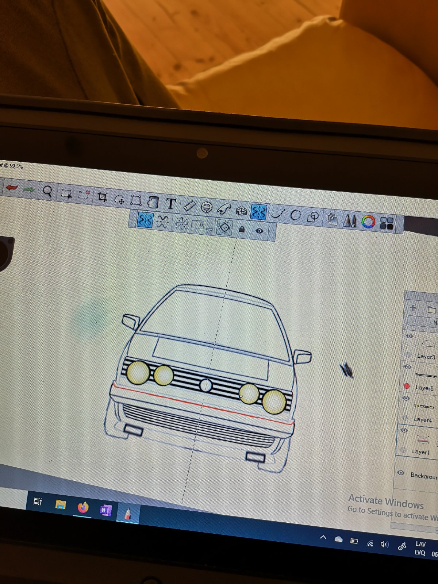Hide symmetry lines with eye icon
This screenshot has width=438, height=584.
point(259,231)
